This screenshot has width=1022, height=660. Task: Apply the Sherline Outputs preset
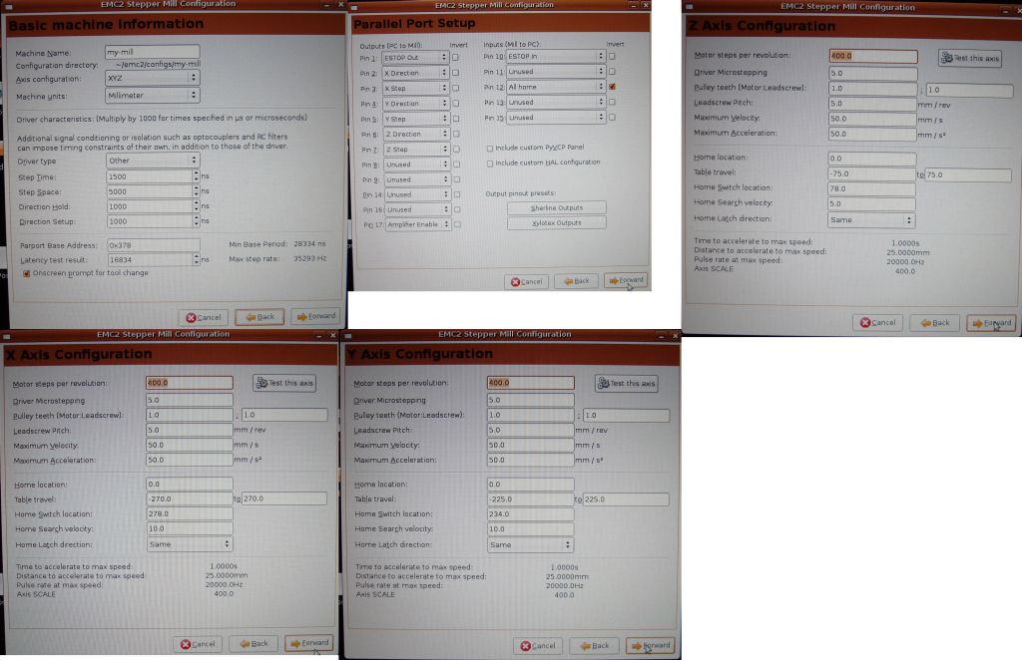coord(556,207)
